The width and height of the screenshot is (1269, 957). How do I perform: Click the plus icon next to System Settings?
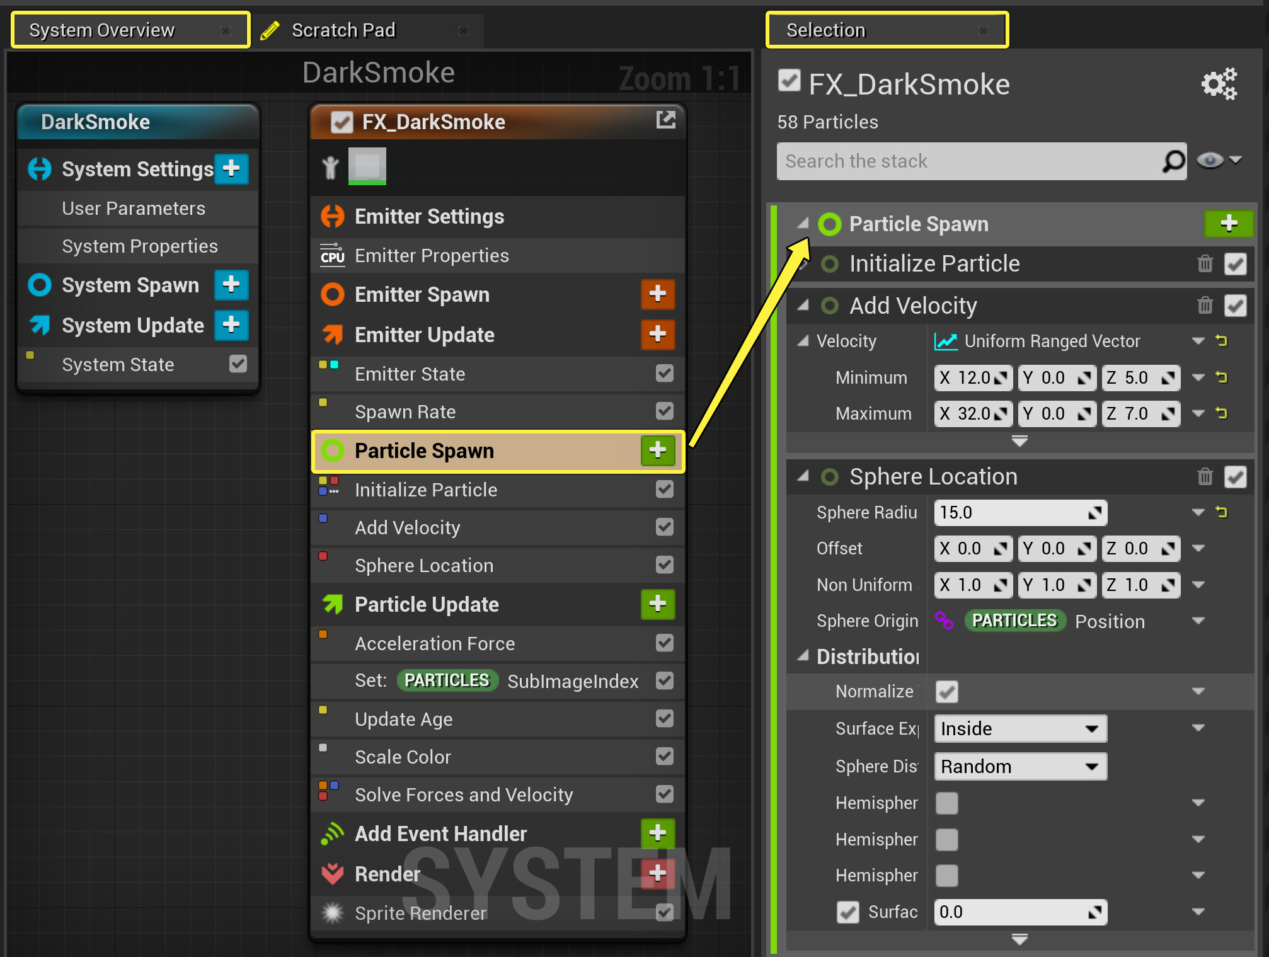tap(231, 169)
